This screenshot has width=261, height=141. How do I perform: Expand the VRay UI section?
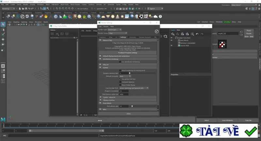(x=100, y=64)
